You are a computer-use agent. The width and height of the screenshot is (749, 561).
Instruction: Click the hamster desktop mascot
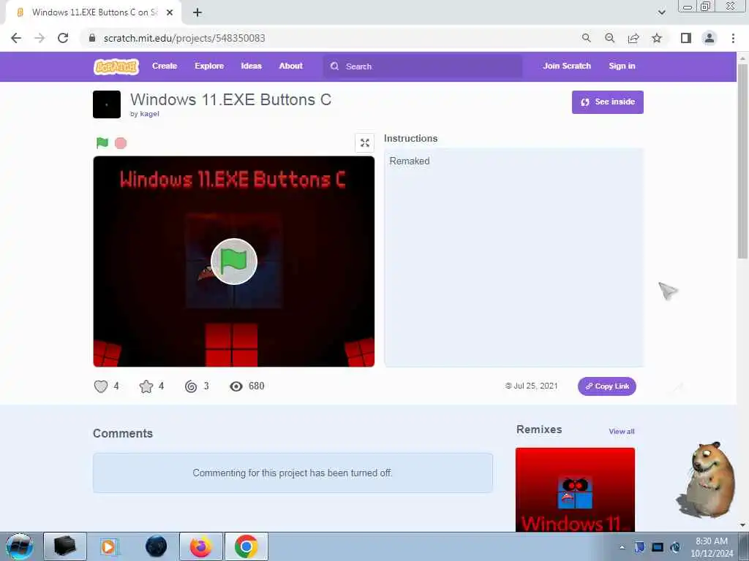(x=706, y=481)
